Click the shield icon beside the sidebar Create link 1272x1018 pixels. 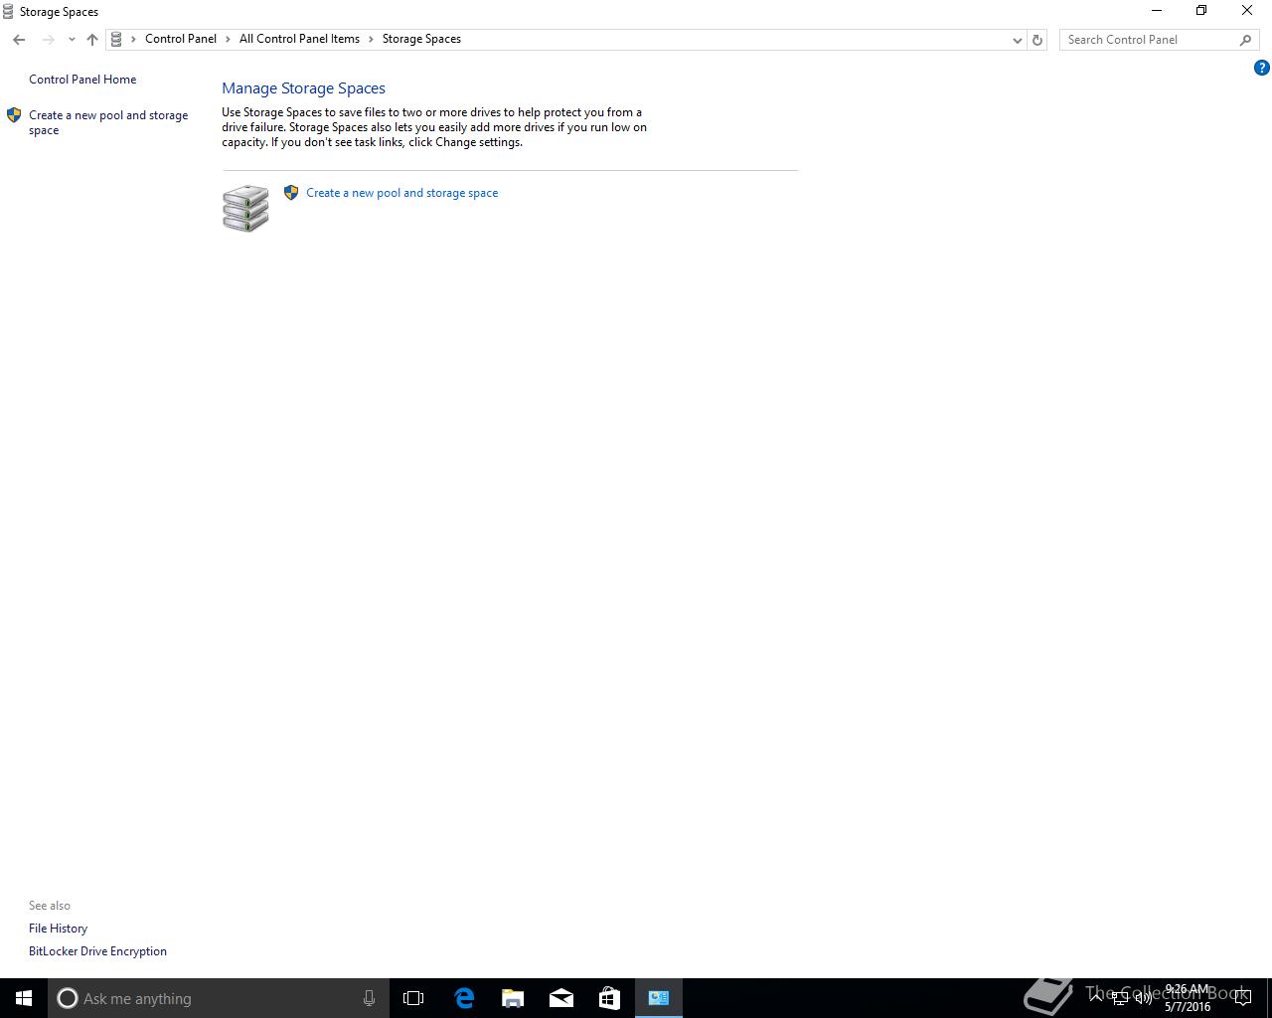click(x=14, y=115)
